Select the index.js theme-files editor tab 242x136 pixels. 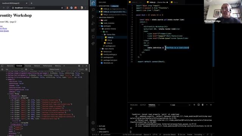157,2
